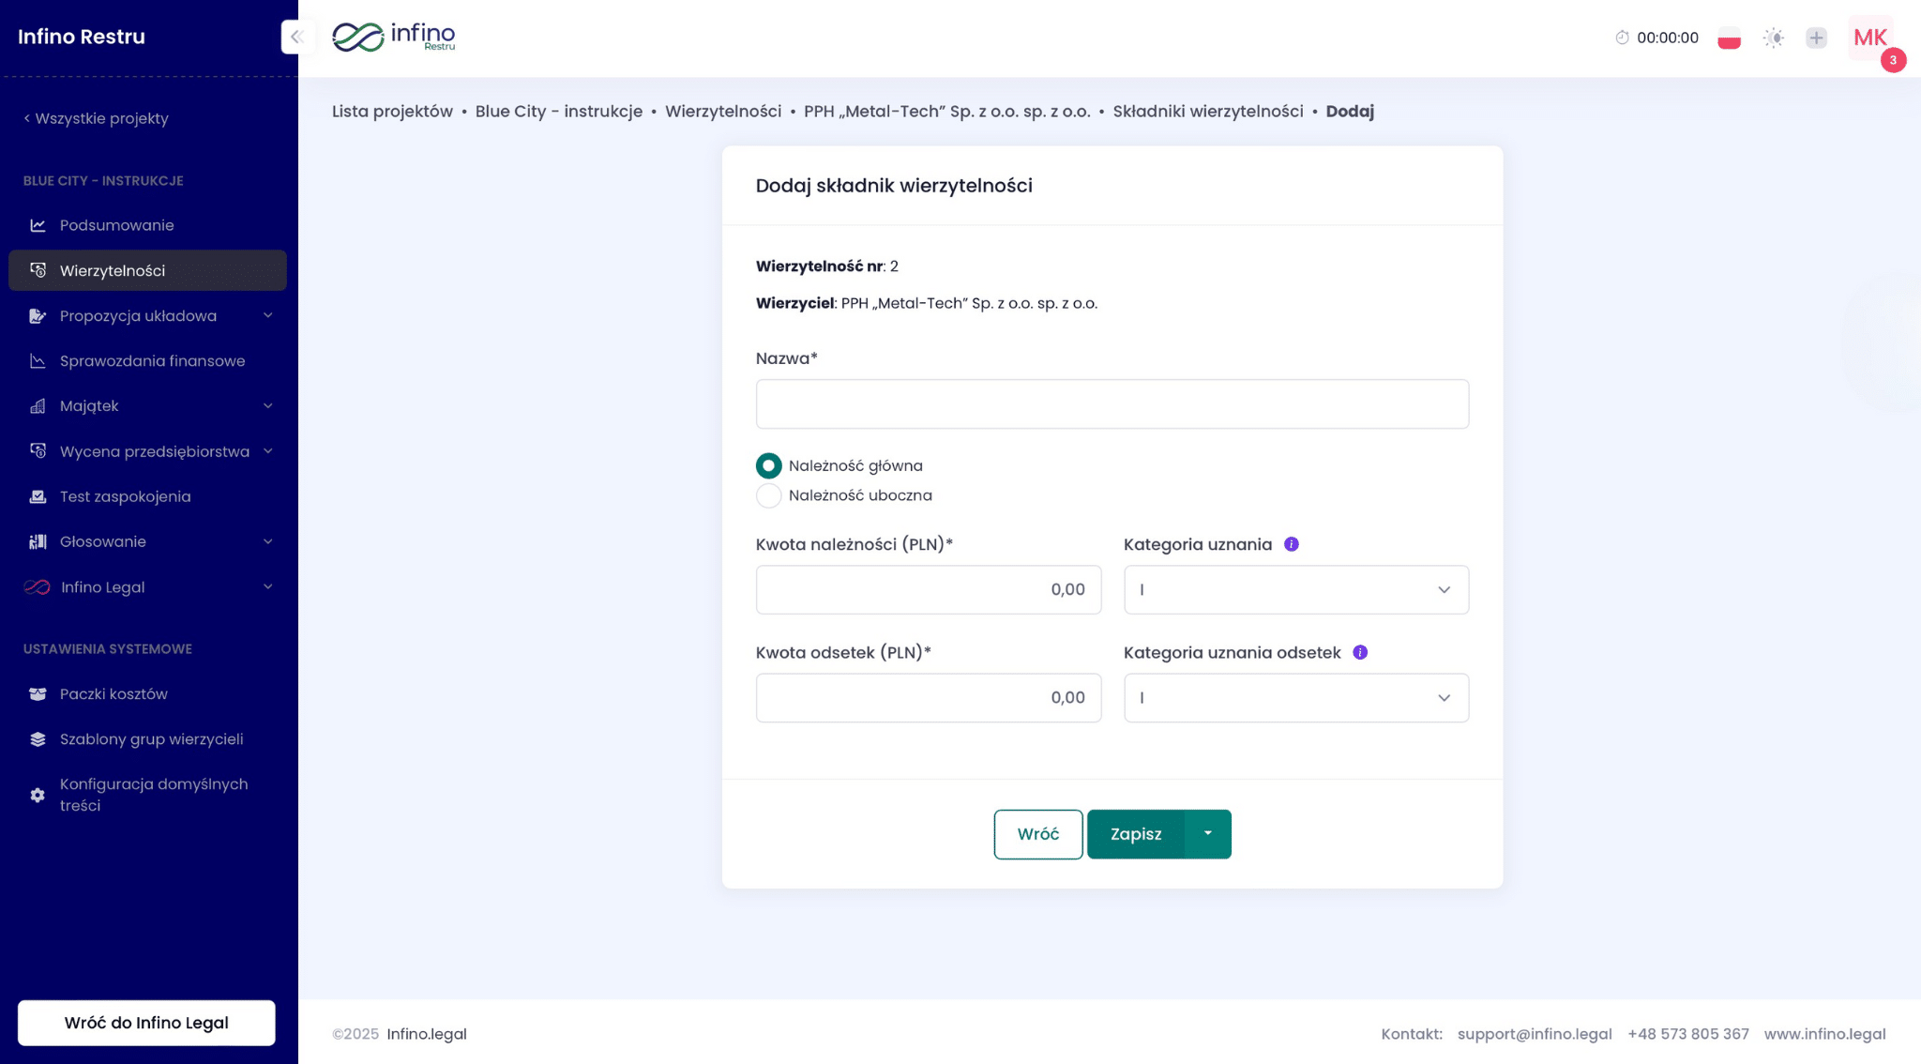Screen dimensions: 1921x1064
Task: Select Należność uboczna radio button
Action: [768, 495]
